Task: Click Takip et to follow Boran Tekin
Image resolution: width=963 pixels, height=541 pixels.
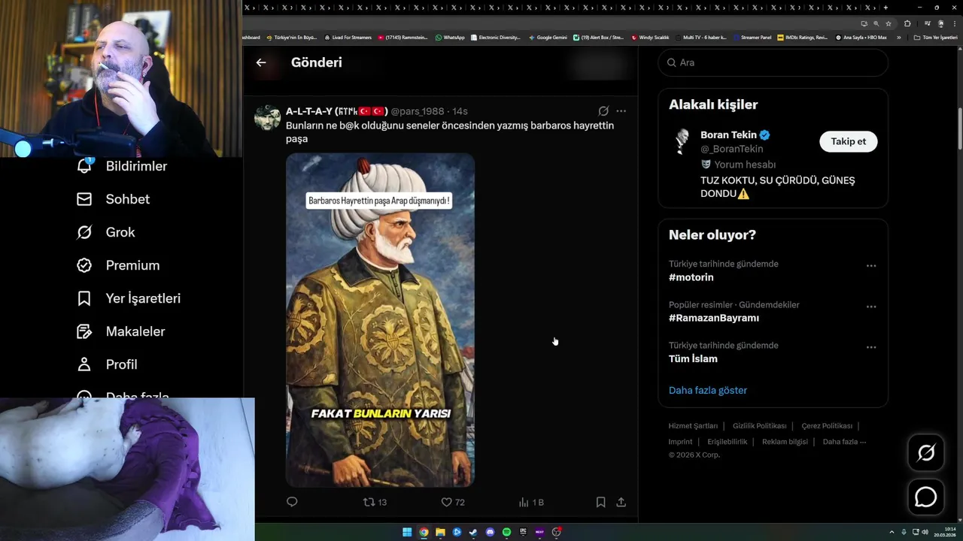Action: pyautogui.click(x=848, y=141)
